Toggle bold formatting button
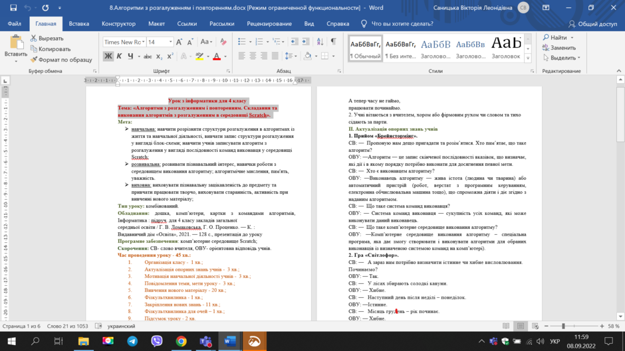625x351 pixels. coord(108,56)
